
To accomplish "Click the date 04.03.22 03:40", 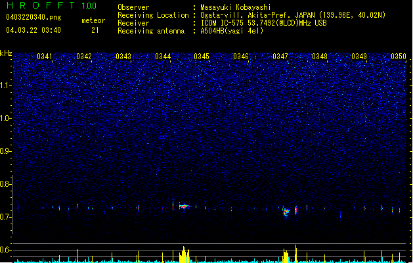I will (33, 30).
